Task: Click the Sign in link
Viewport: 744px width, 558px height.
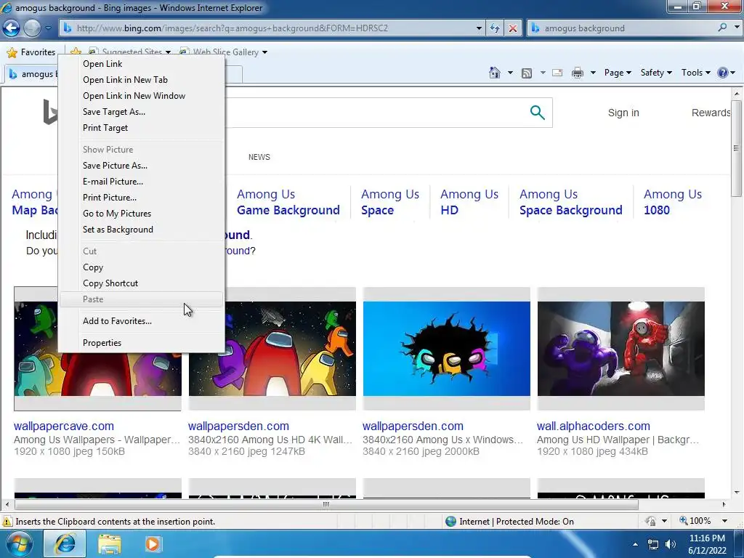Action: tap(623, 113)
